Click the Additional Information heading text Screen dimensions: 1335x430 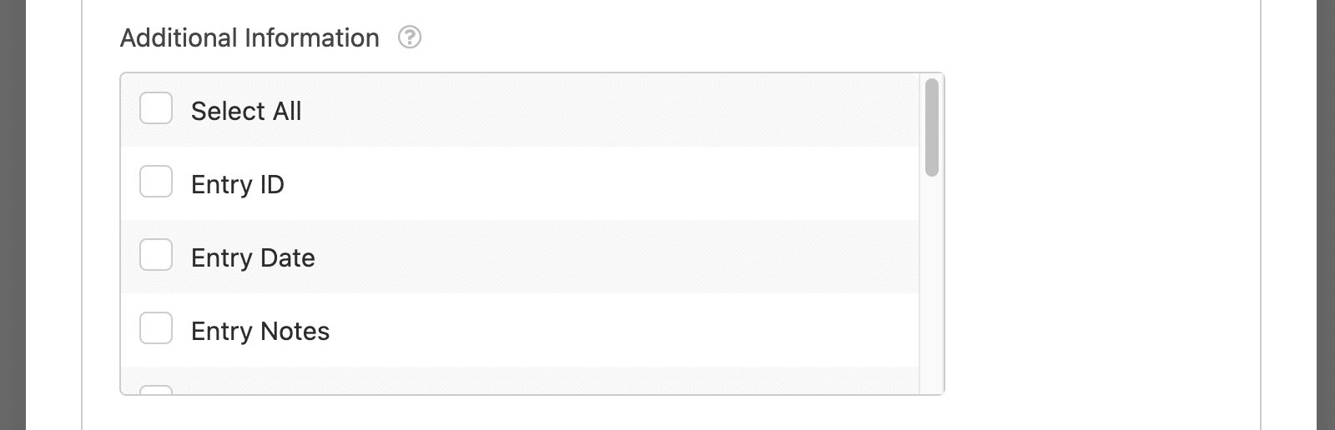(249, 37)
